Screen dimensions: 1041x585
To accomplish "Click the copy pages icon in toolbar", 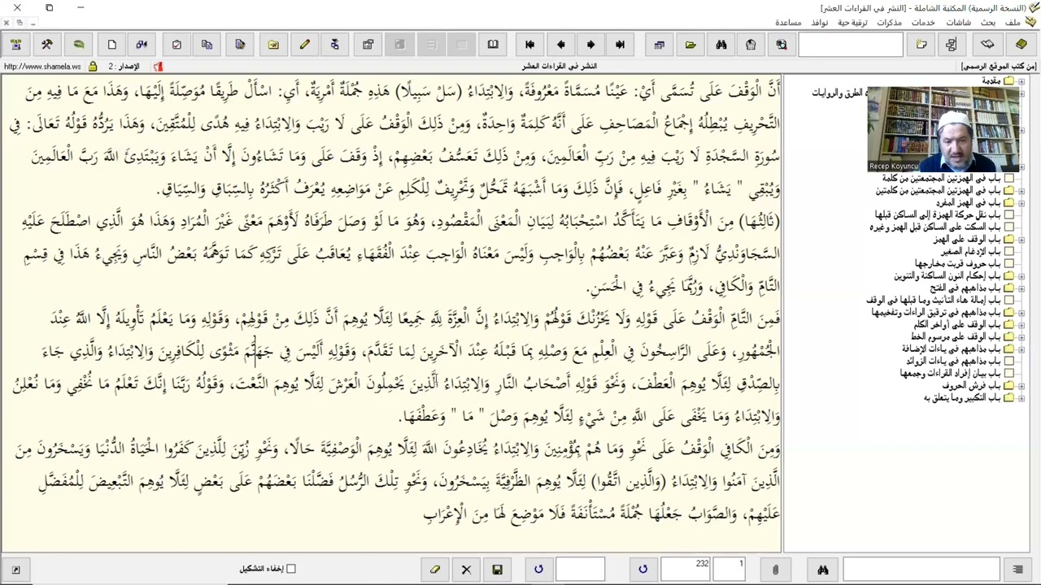I will [207, 45].
